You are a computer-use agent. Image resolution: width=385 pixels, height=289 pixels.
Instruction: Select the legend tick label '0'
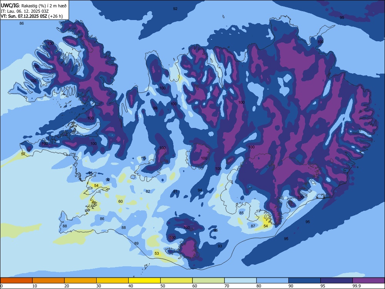pyautogui.click(x=2, y=286)
